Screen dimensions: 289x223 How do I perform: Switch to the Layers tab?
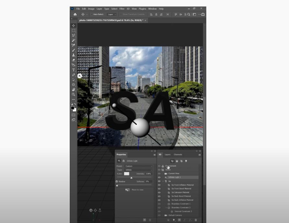168,154
